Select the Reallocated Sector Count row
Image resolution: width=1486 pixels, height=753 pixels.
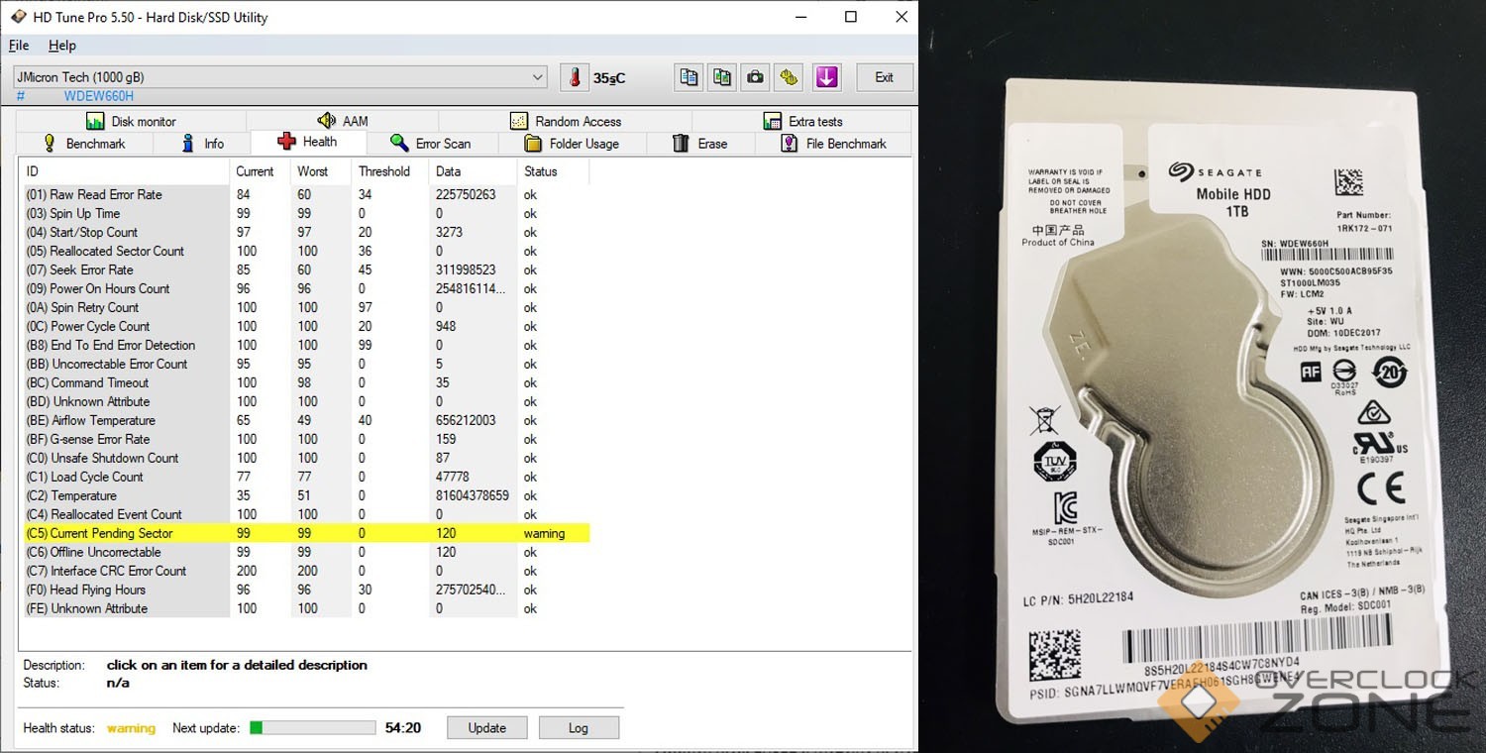coord(307,252)
